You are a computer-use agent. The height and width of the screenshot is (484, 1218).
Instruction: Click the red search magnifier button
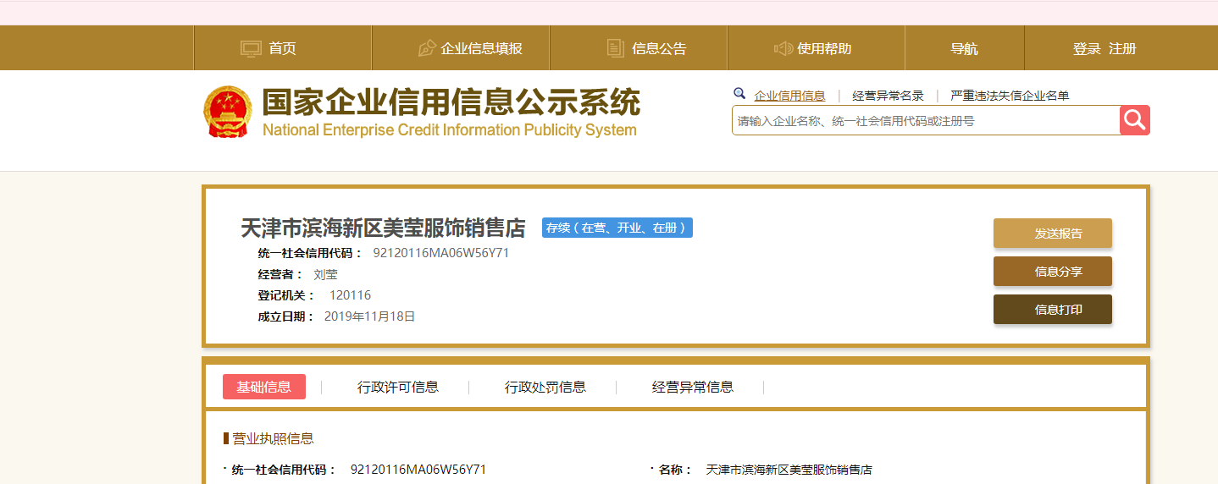(x=1135, y=120)
